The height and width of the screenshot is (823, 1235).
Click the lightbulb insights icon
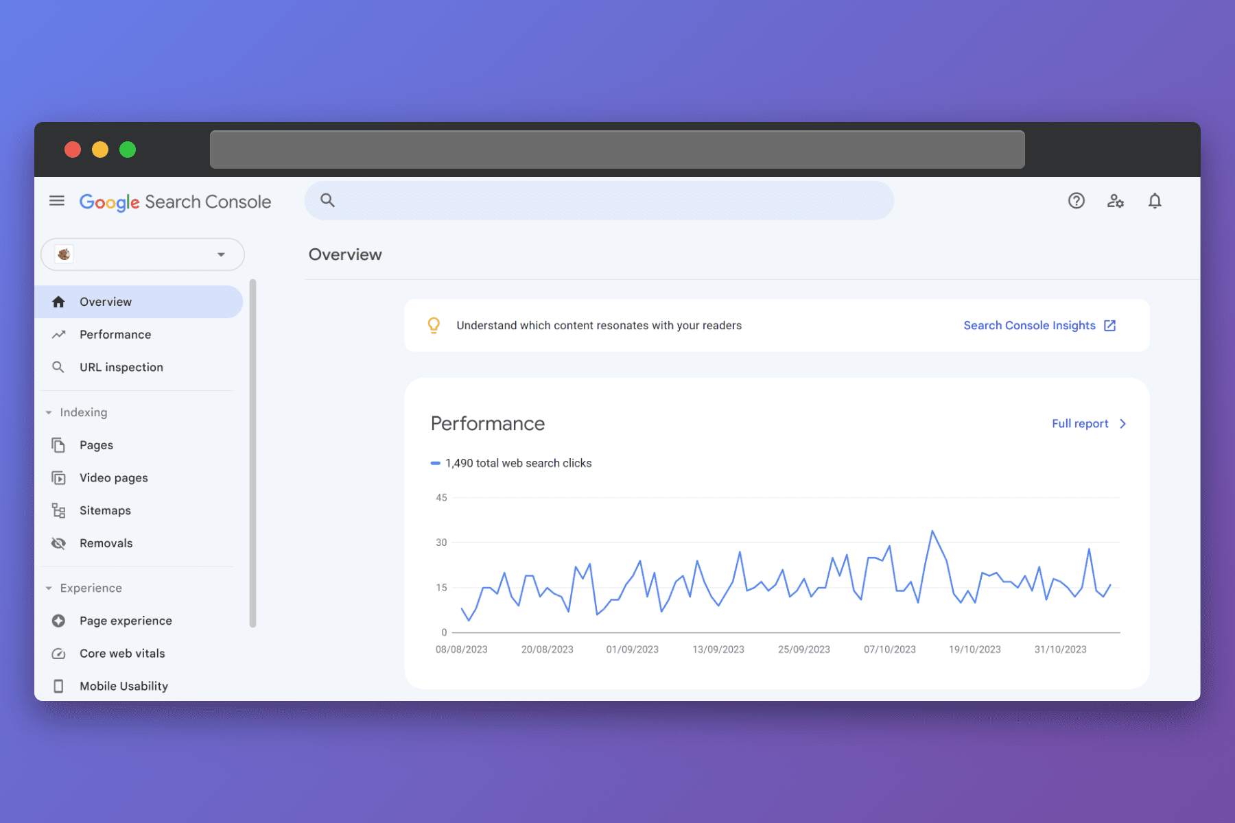click(x=434, y=325)
